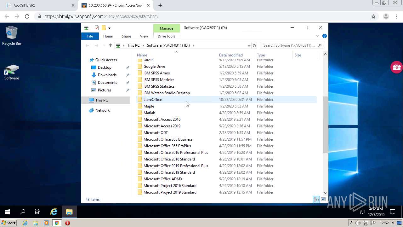Select the Manage contextual tab

167,28
